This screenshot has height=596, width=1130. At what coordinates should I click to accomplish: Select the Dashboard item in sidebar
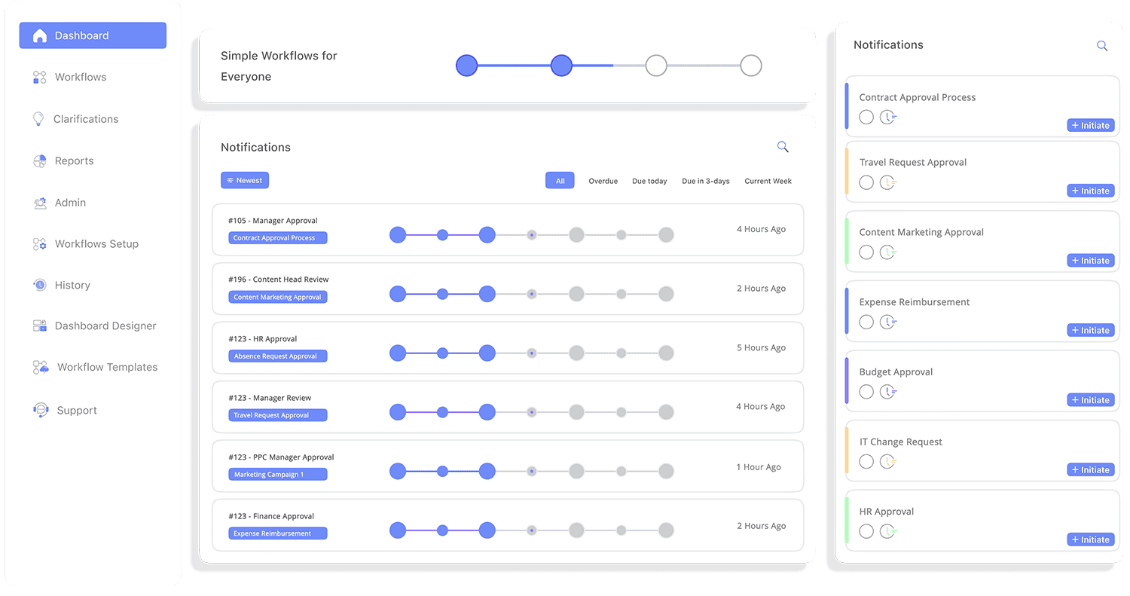(x=93, y=35)
